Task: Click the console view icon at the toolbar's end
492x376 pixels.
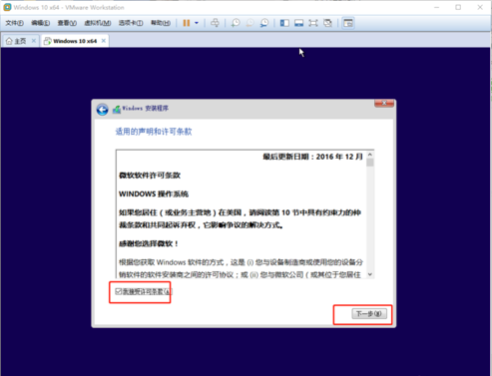Action: coord(348,23)
